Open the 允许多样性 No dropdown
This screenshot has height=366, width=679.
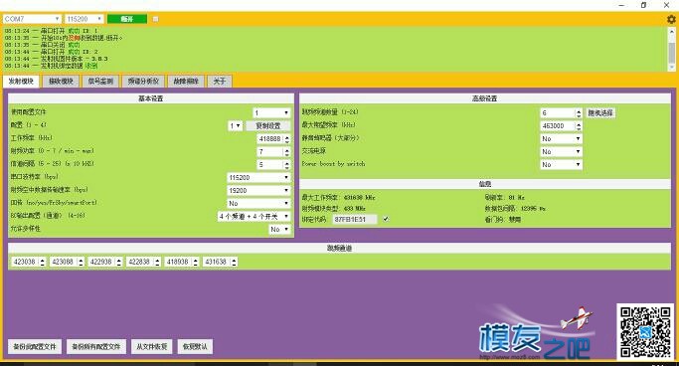tap(279, 229)
